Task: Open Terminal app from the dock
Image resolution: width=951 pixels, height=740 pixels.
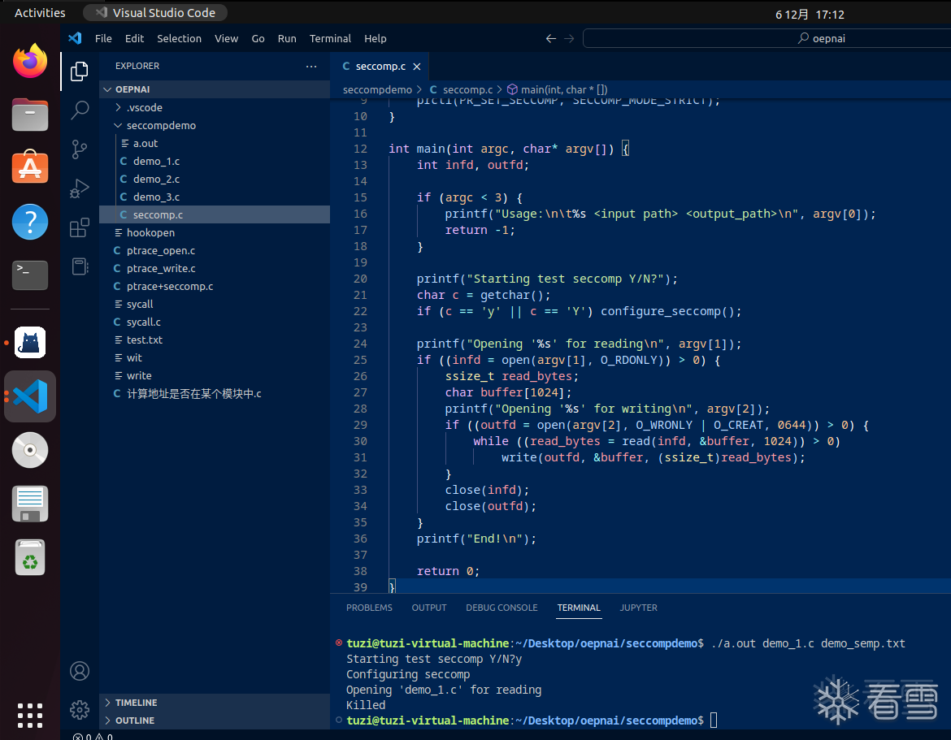Action: tap(30, 275)
